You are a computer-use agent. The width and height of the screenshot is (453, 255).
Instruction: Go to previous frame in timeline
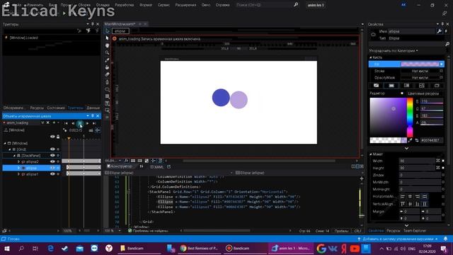(x=73, y=123)
